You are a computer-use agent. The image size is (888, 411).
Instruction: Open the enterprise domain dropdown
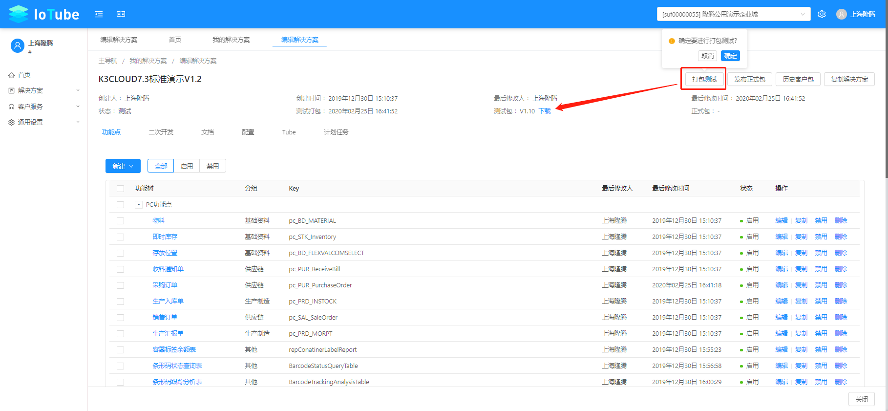point(733,14)
